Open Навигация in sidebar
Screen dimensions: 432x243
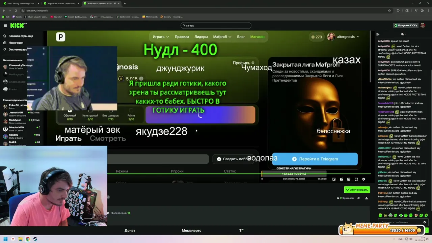pyautogui.click(x=13, y=43)
